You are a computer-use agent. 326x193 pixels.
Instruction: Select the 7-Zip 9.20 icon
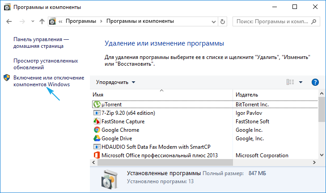pyautogui.click(x=97, y=113)
